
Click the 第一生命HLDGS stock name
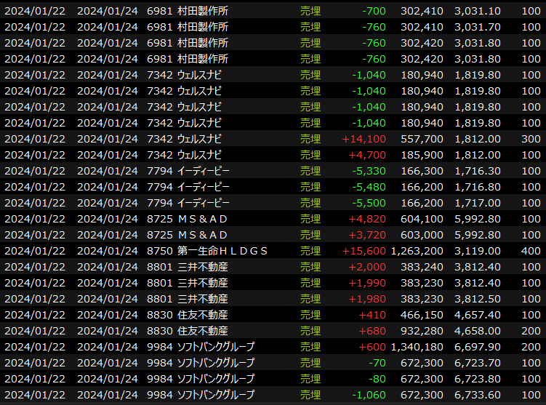click(222, 251)
